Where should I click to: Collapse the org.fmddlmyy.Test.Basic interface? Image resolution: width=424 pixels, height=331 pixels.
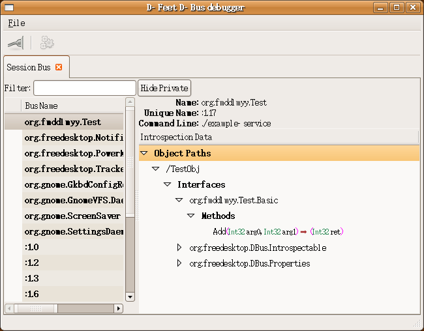click(179, 200)
